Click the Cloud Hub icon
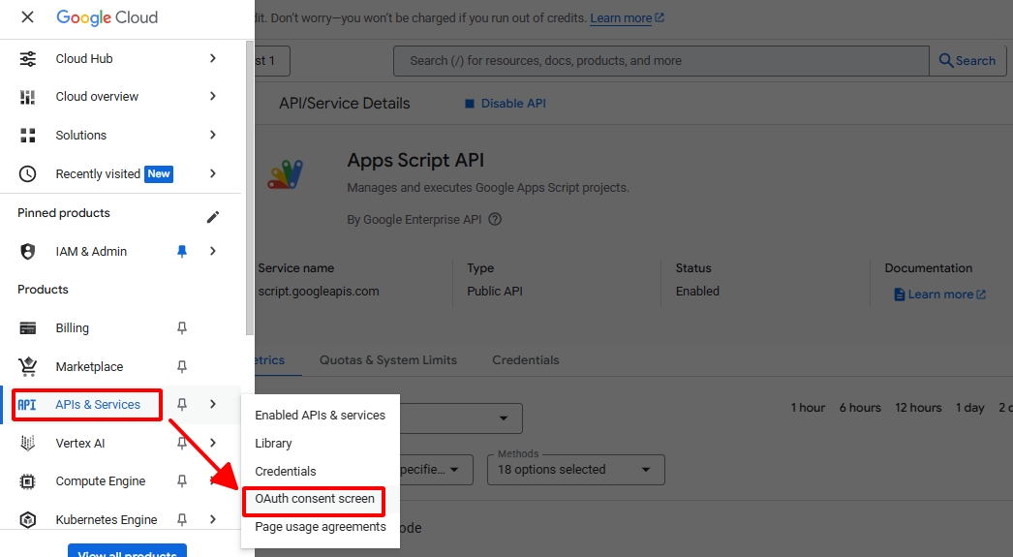Viewport: 1013px width, 557px height. (x=28, y=59)
